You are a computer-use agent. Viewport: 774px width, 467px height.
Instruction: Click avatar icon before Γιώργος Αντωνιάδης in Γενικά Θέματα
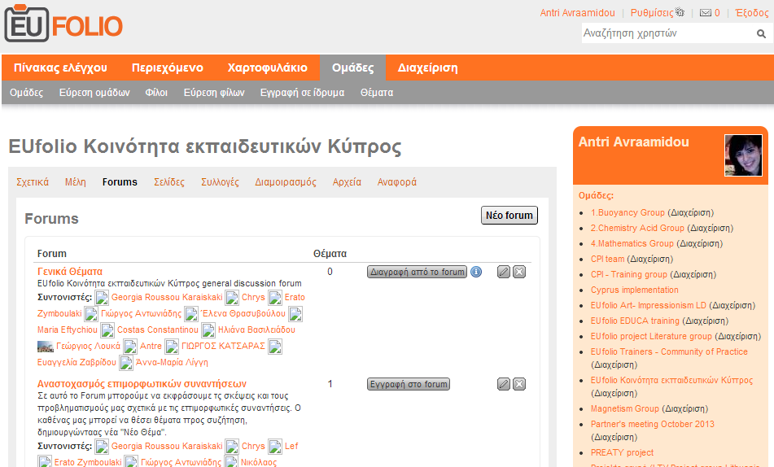[91, 314]
